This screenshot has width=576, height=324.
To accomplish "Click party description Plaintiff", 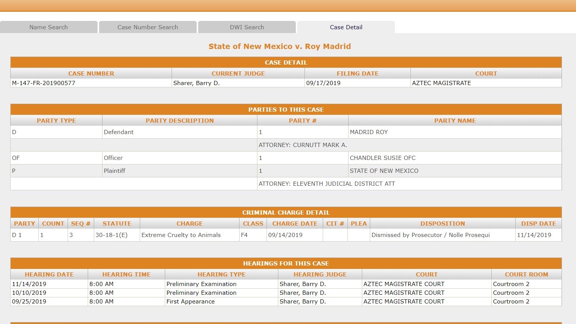I will click(114, 171).
